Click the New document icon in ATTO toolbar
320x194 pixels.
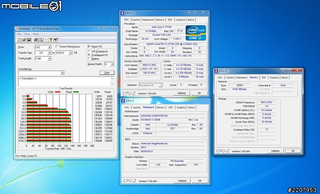pos(19,40)
